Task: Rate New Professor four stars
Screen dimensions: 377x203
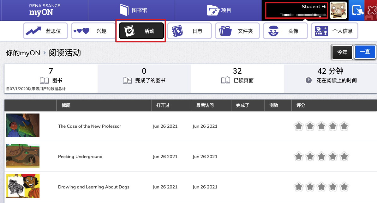Action: coord(333,126)
